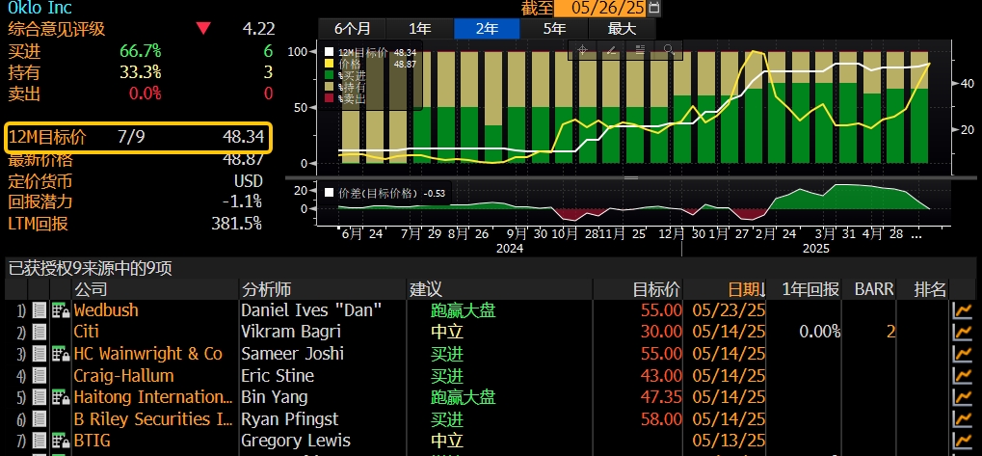
Task: Open chart icon in Haitong row
Action: point(962,397)
